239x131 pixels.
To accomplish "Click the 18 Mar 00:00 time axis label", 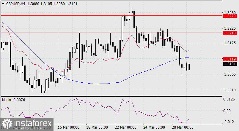I will click(x=97, y=127).
